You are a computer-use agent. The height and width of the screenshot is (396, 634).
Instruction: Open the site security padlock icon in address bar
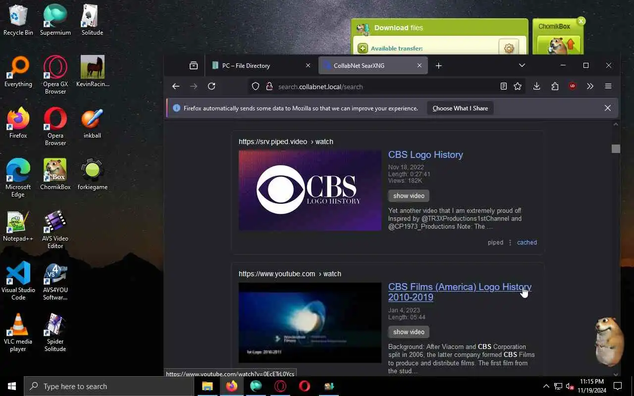pos(269,86)
